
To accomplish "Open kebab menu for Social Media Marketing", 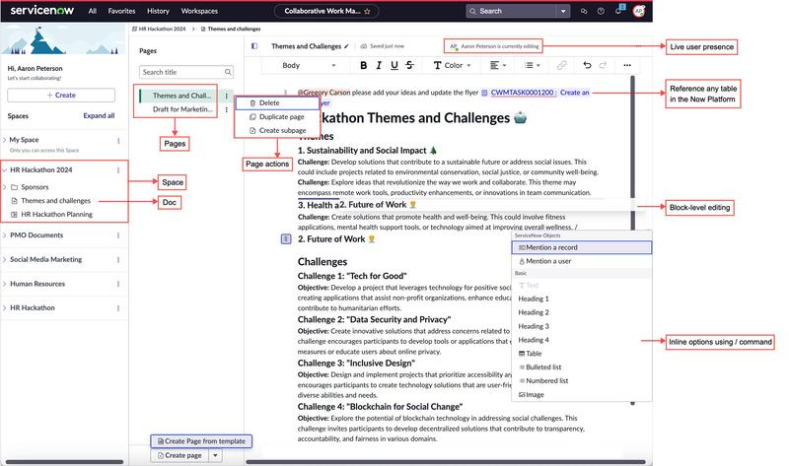I will coord(118,259).
